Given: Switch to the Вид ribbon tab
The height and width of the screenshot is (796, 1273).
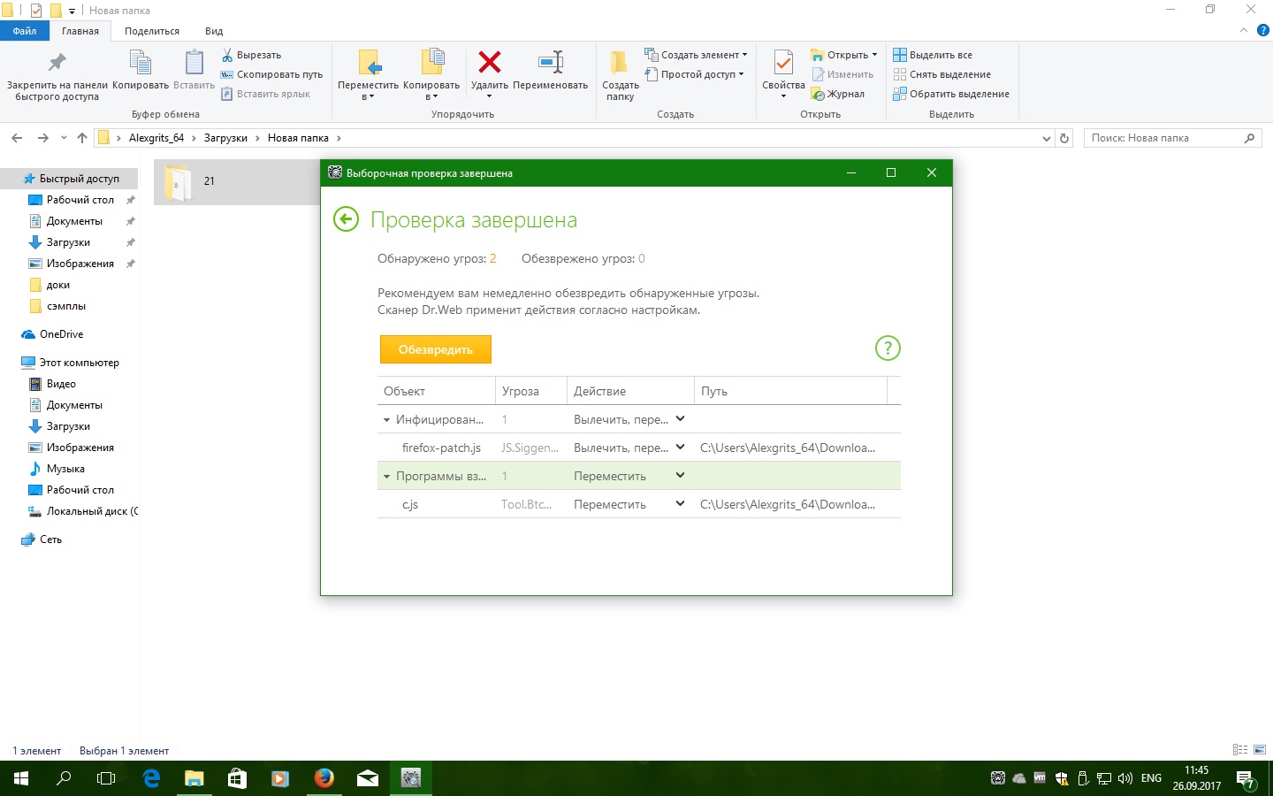Looking at the screenshot, I should [x=214, y=31].
